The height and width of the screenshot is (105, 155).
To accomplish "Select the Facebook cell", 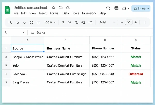I will 27,74.
